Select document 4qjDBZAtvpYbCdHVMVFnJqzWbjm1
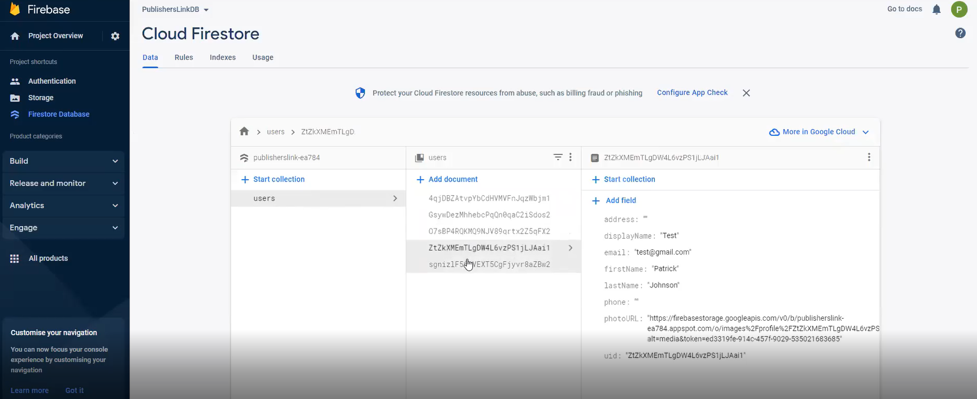The image size is (977, 399). [x=489, y=198]
